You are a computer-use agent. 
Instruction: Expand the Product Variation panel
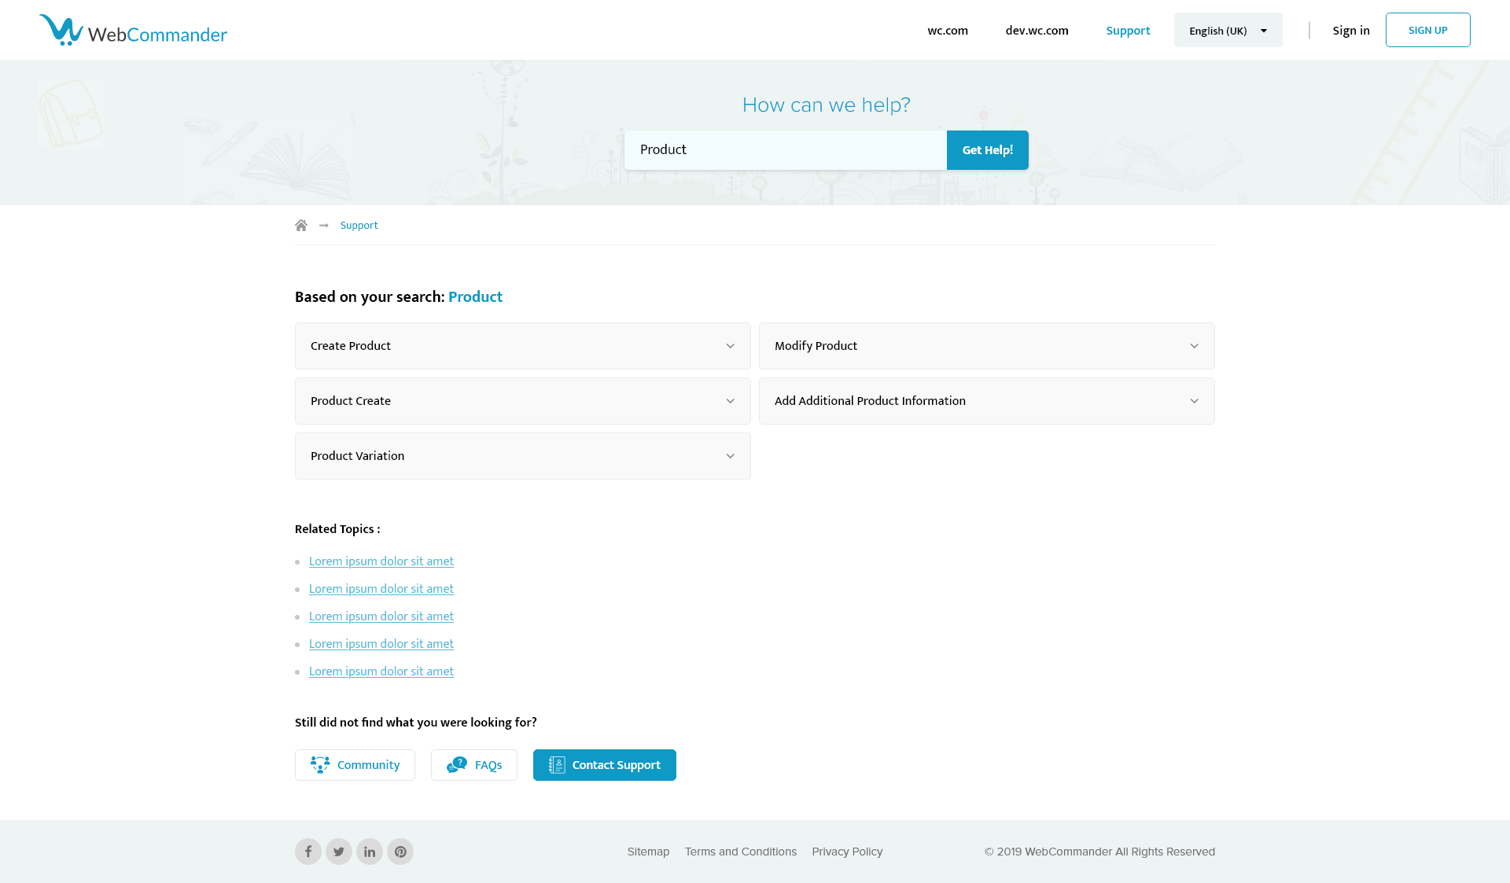(522, 456)
